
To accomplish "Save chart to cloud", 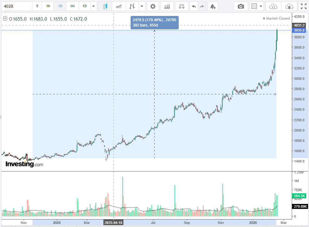I will 289,6.
